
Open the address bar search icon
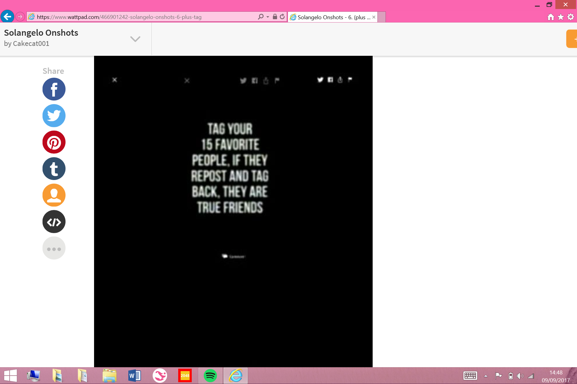click(x=261, y=17)
